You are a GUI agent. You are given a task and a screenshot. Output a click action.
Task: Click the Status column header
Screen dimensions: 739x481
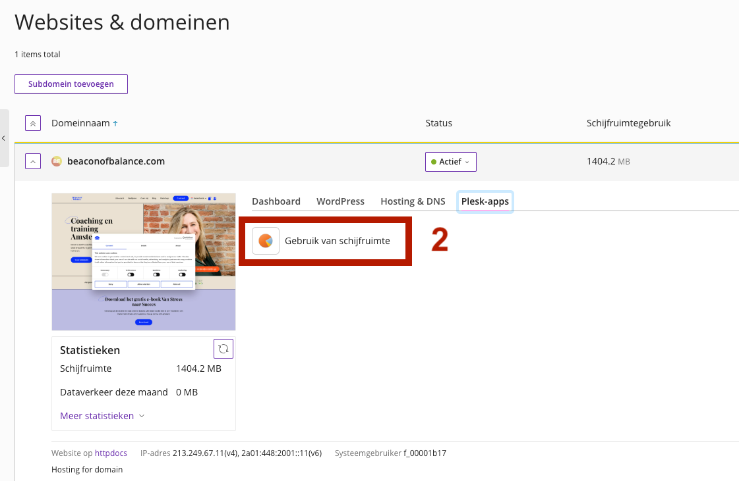tap(438, 123)
